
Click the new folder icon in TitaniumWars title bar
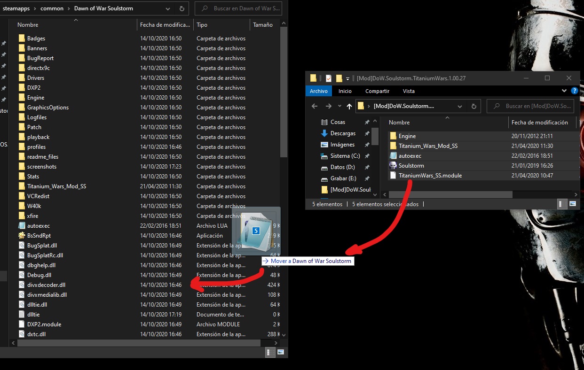339,78
